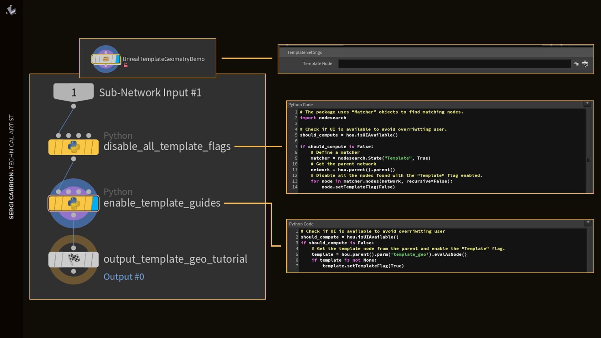Click the red unlock padlock under node name
Viewport: 601px width, 338px height.
coord(126,65)
